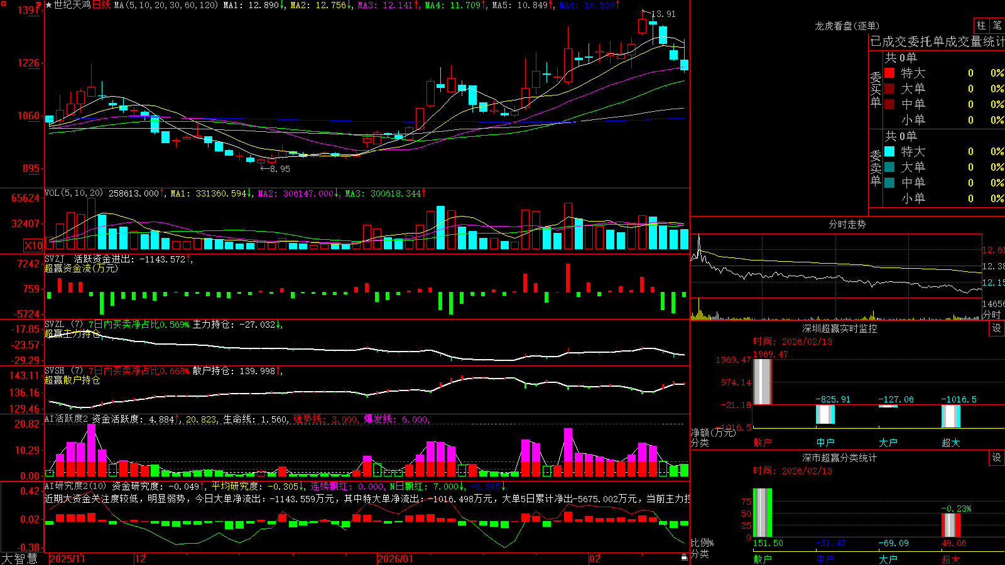
Task: Toggle the 日线 period label
Action: click(101, 5)
